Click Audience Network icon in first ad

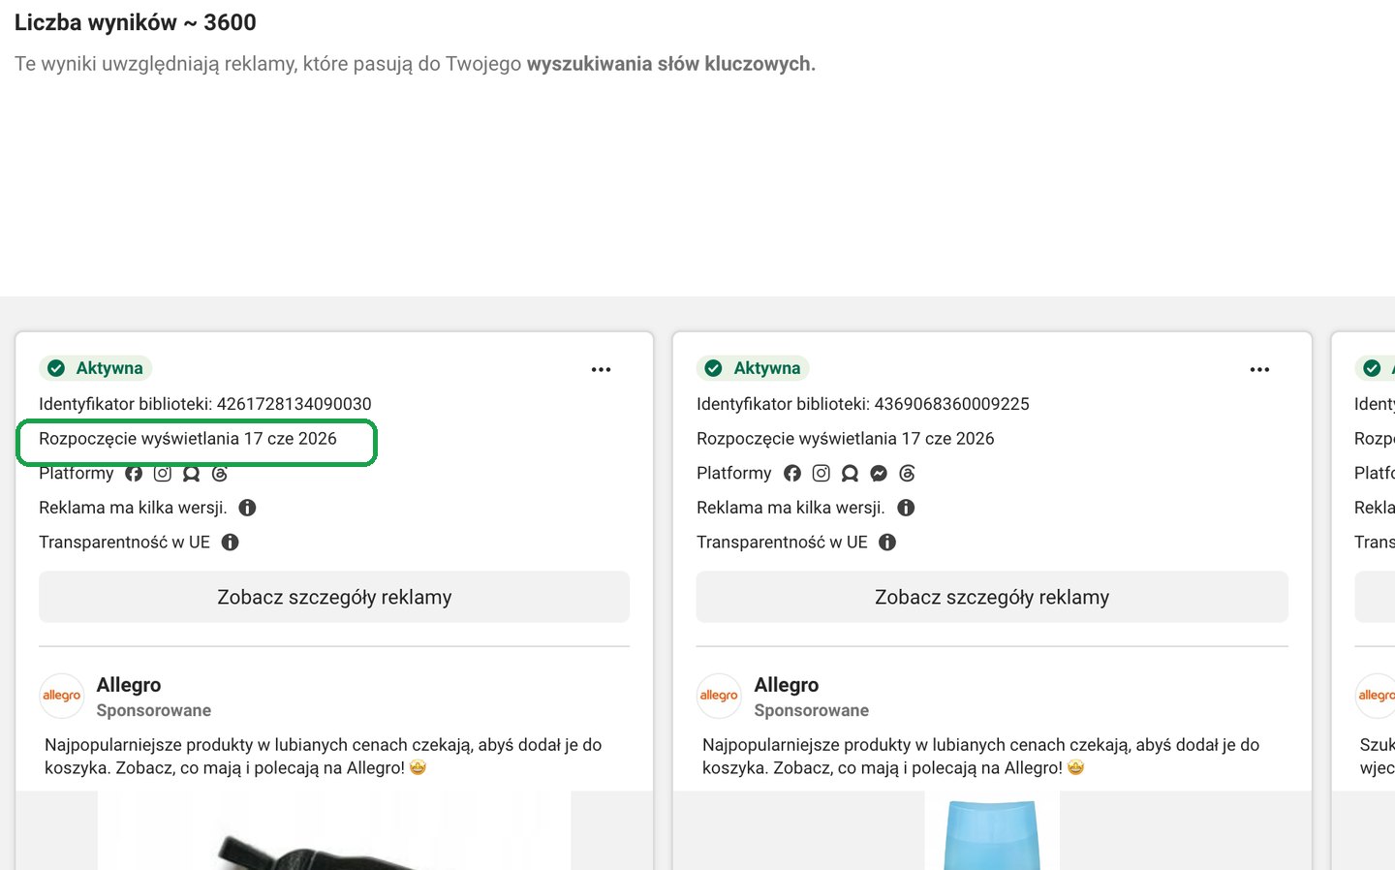point(192,473)
